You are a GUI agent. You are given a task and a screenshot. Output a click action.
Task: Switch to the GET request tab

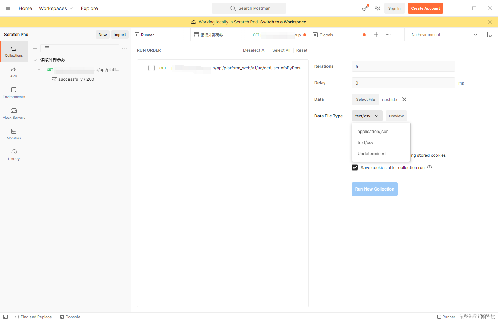click(280, 35)
